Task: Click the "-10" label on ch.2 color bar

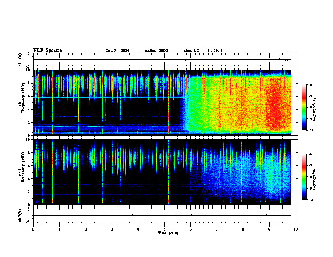Action: tap(311, 200)
